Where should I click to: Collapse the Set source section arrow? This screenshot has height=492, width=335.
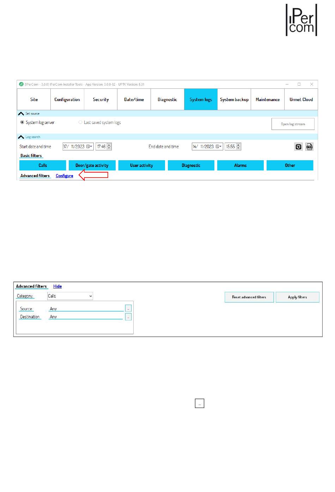tap(21, 114)
